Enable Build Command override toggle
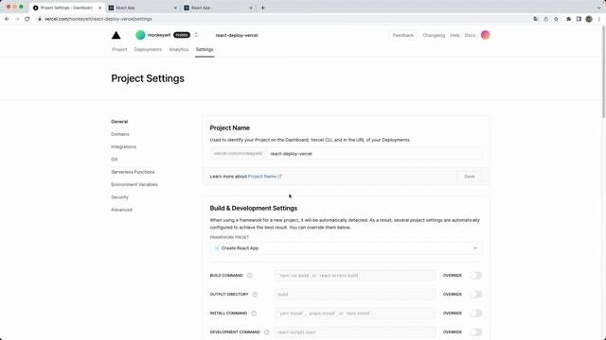The width and height of the screenshot is (606, 340). pyautogui.click(x=475, y=276)
